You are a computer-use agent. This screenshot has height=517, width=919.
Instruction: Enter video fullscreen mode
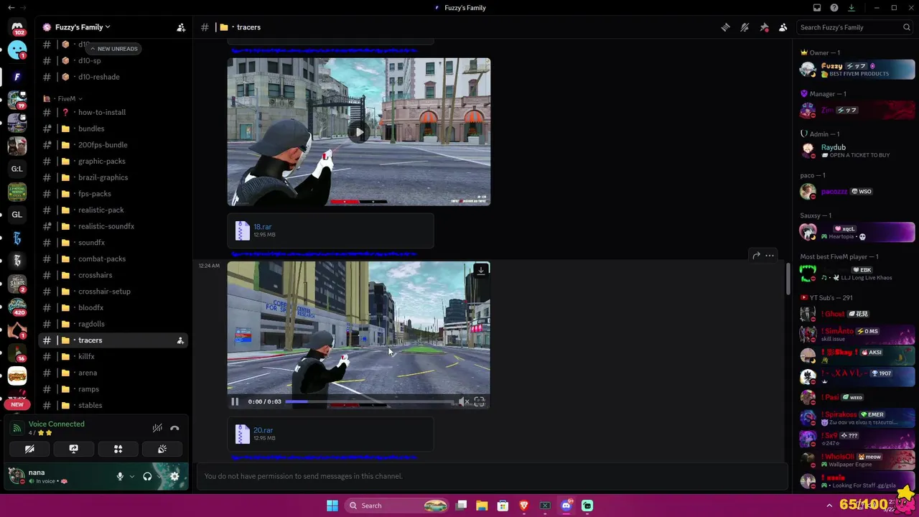(480, 402)
